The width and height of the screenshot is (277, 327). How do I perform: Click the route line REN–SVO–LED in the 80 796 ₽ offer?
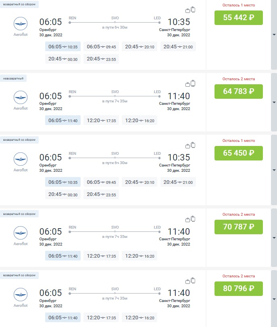(115, 294)
